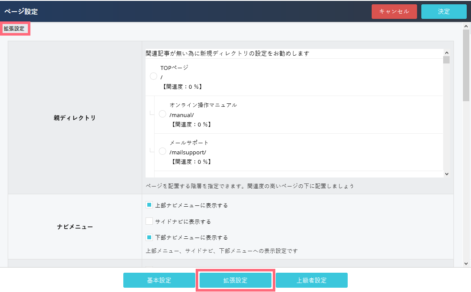Click the main page scrollbar thumb
The height and width of the screenshot is (292, 471).
click(x=466, y=64)
